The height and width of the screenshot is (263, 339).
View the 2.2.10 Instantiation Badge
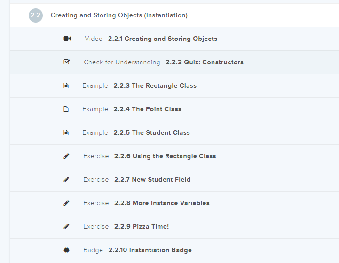(x=150, y=250)
